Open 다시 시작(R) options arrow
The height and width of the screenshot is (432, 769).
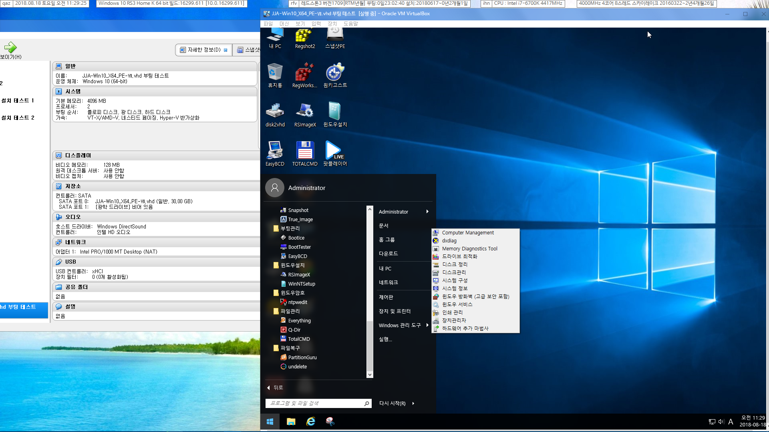(x=413, y=403)
